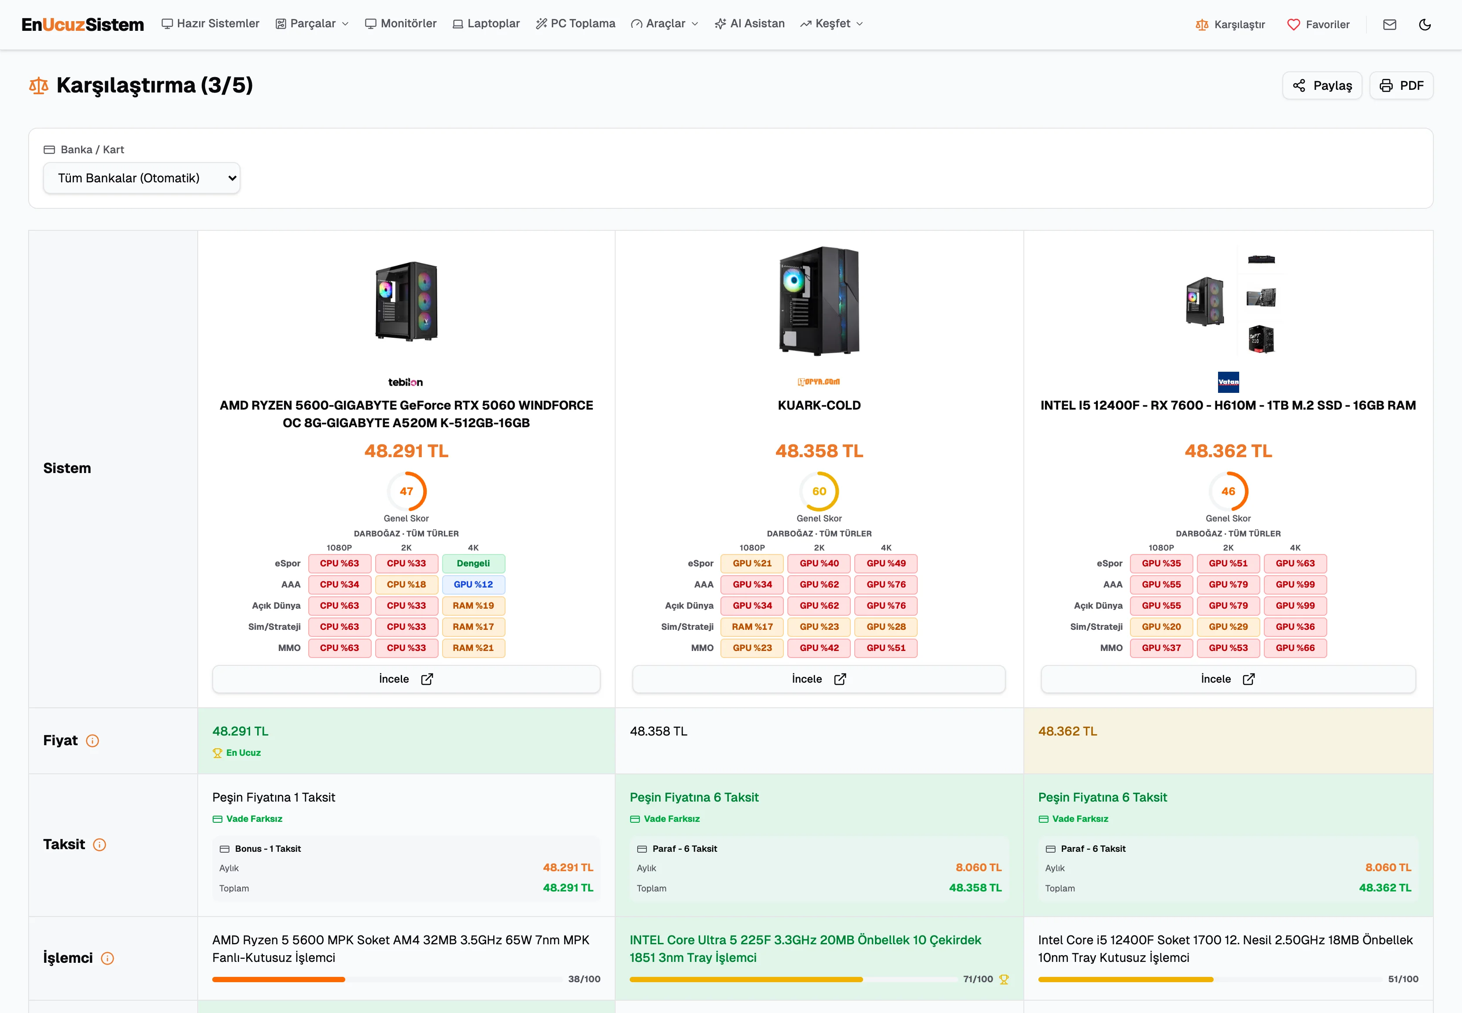
Task: Click İncele for the Intel i5 12400F system
Action: pos(1228,679)
